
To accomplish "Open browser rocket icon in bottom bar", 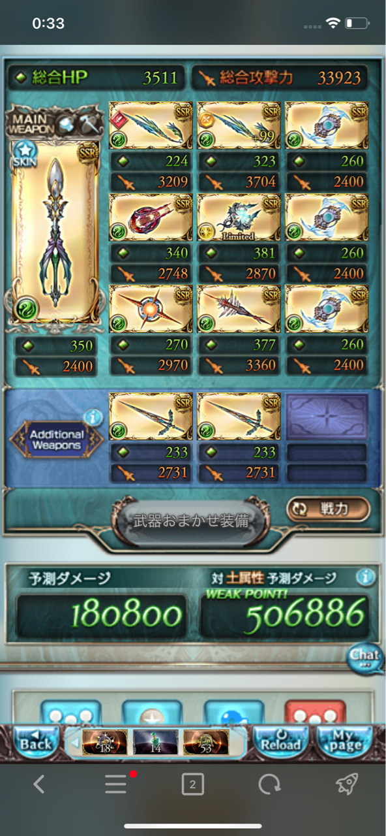I will click(347, 784).
